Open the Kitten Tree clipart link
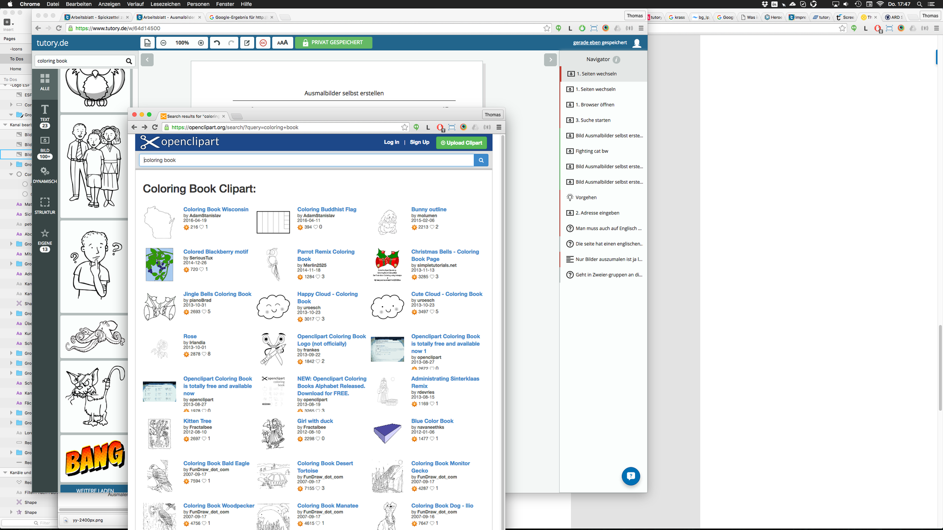This screenshot has width=943, height=530. 197,421
